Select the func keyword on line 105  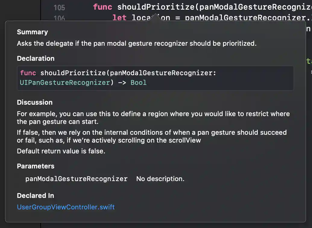click(102, 7)
